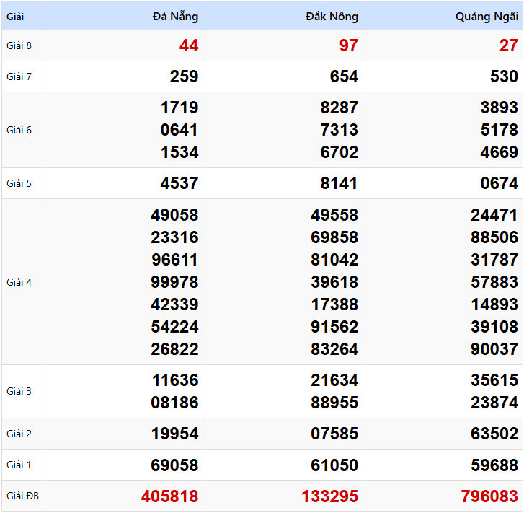The height and width of the screenshot is (513, 524).
Task: Click the number 23316
Action: [x=174, y=237]
